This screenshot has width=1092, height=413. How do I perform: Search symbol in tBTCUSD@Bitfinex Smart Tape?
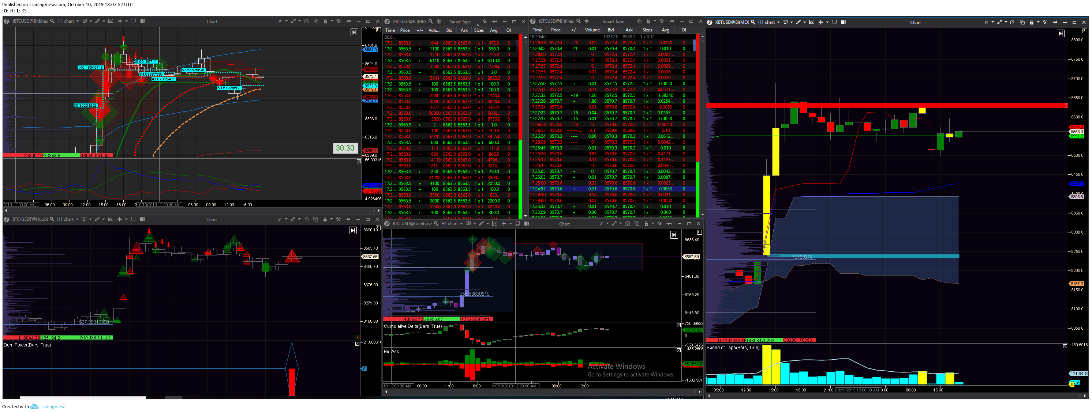[579, 21]
